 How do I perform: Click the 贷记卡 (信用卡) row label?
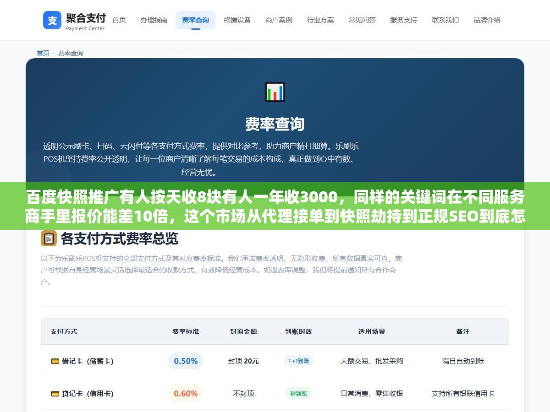(88, 394)
